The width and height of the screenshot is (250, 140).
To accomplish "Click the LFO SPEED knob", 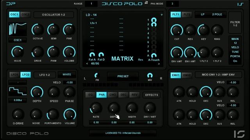I will [54, 92].
